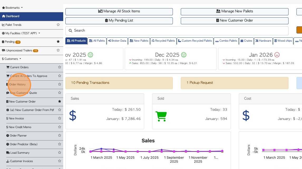Select the Hardware tab
This screenshot has width=302, height=169.
click(x=263, y=41)
